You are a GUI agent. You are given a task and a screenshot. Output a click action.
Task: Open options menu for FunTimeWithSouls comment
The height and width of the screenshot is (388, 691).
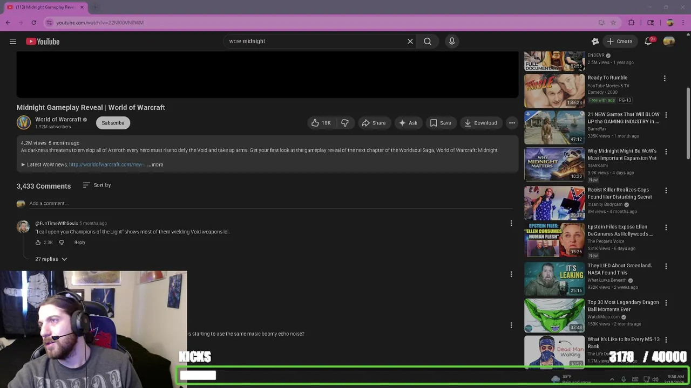coord(511,223)
